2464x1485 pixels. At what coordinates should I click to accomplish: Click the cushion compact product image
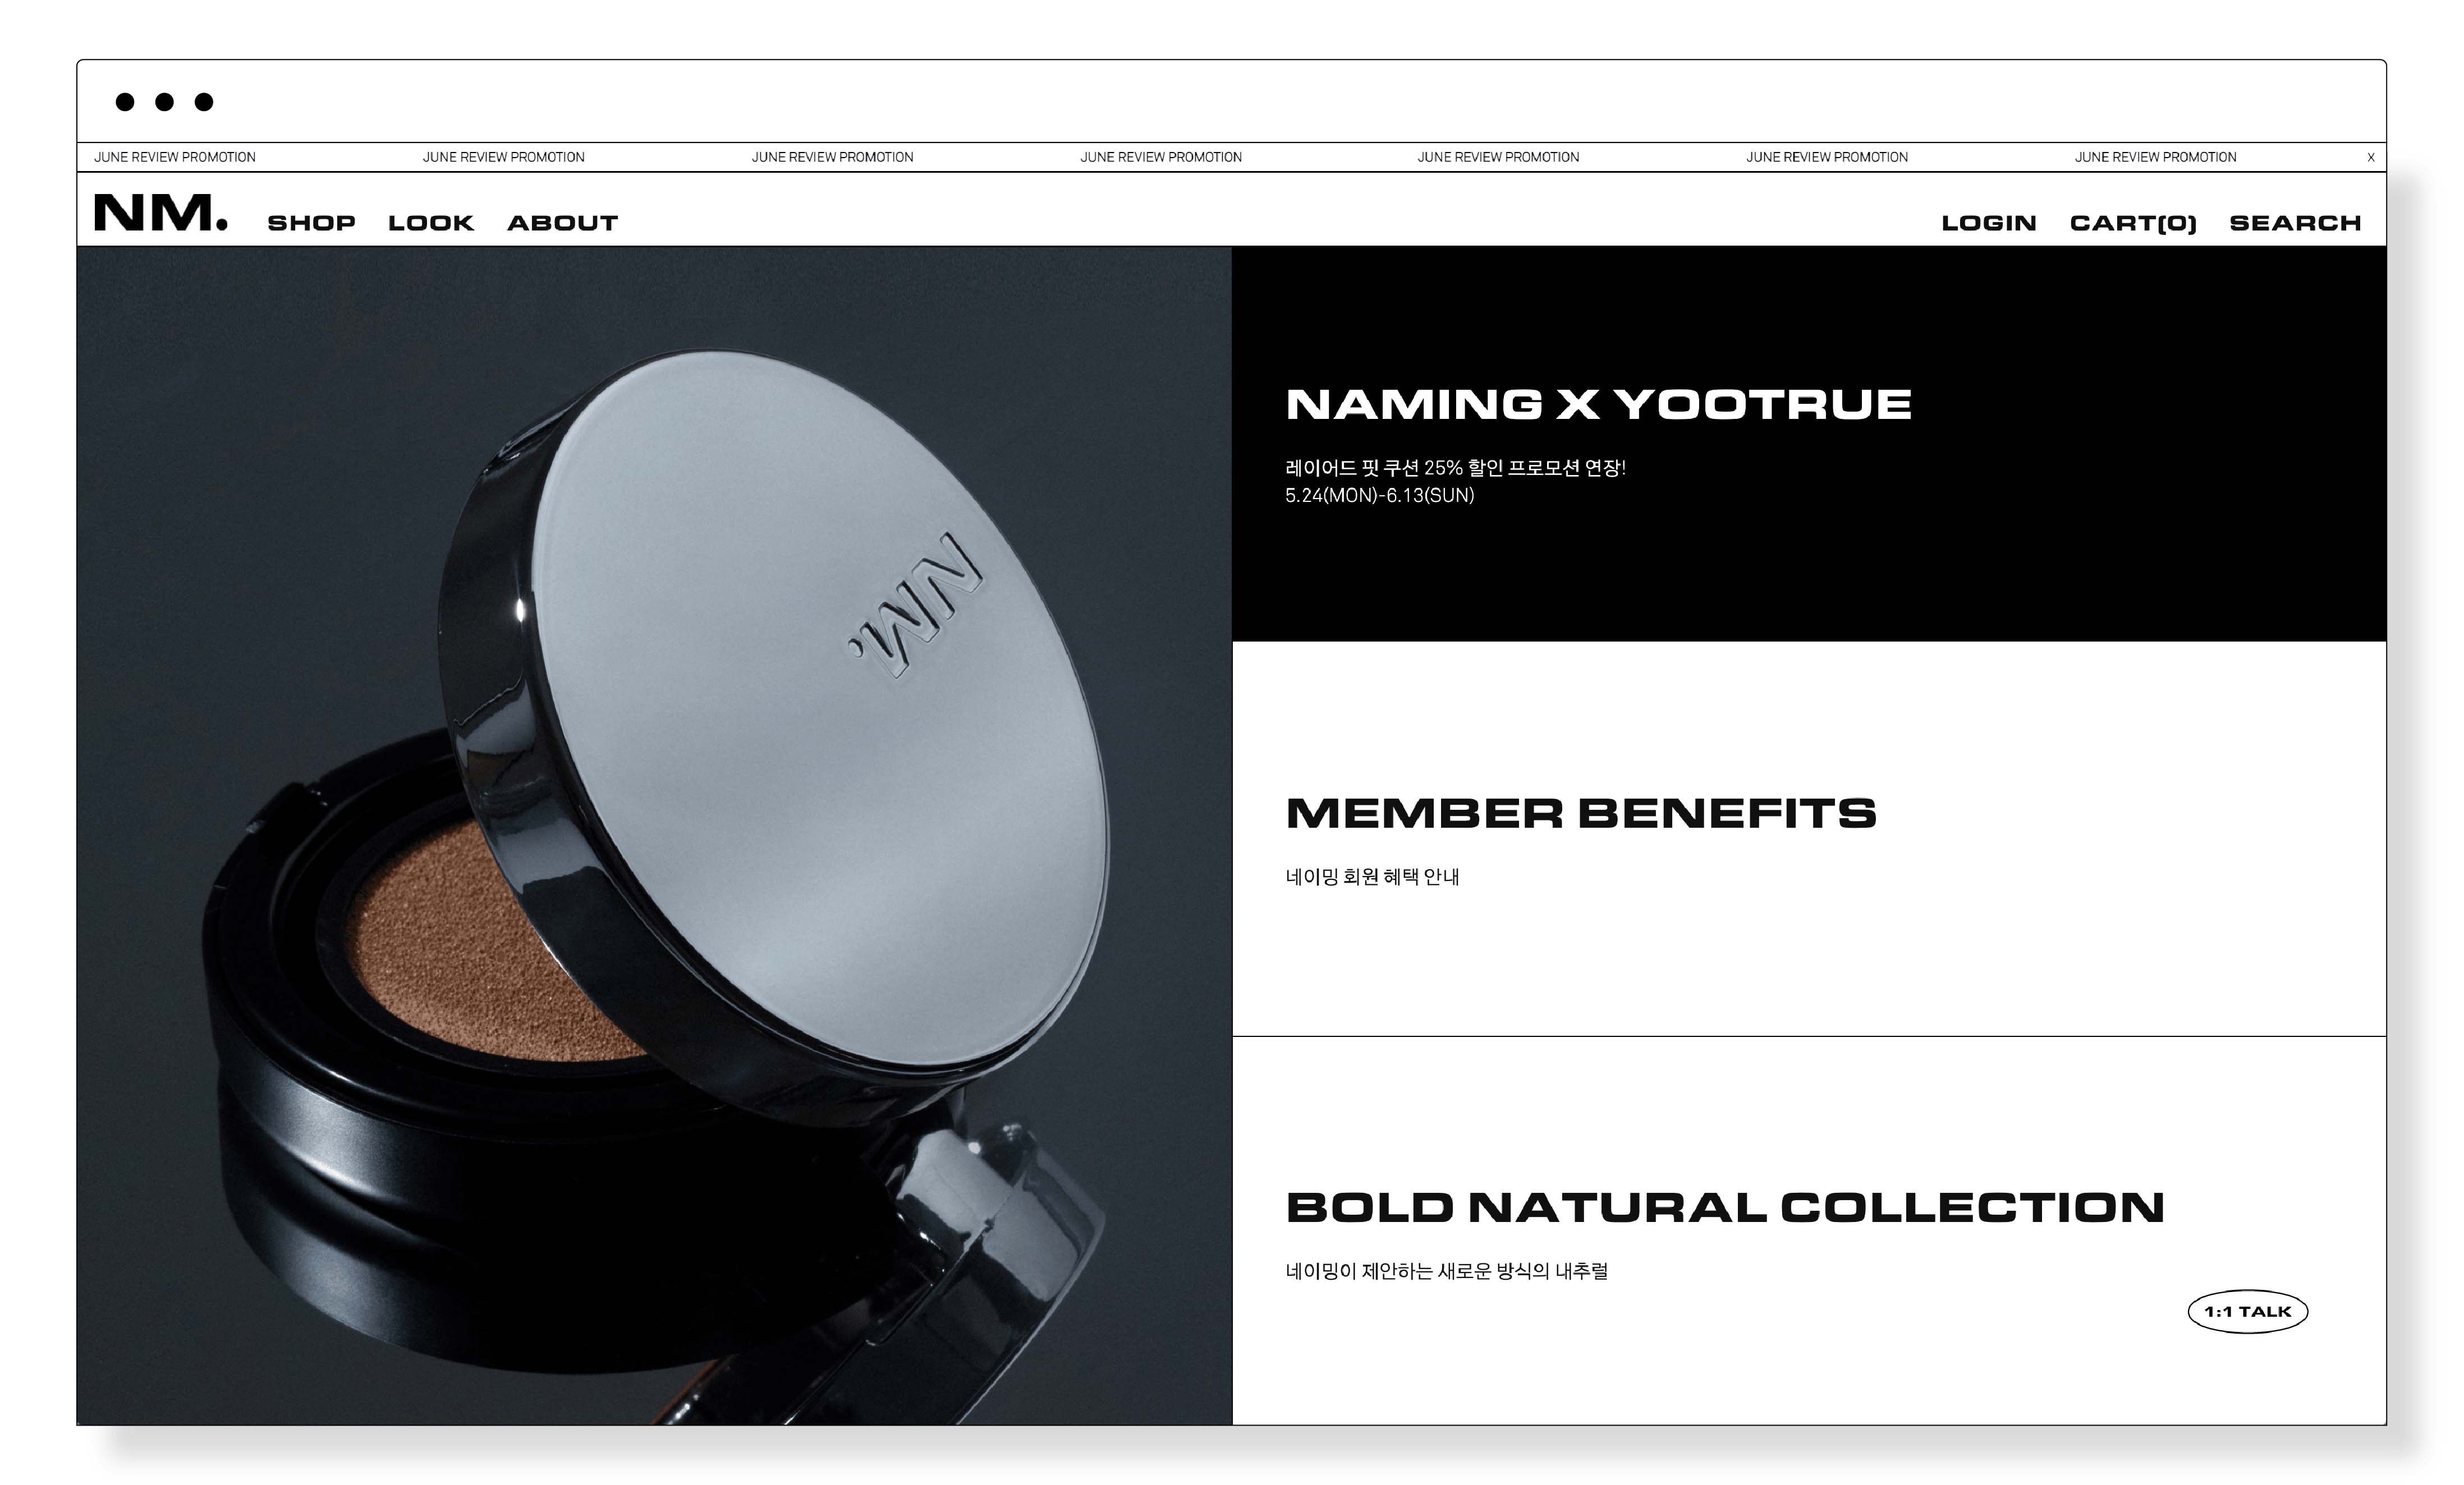click(x=654, y=836)
